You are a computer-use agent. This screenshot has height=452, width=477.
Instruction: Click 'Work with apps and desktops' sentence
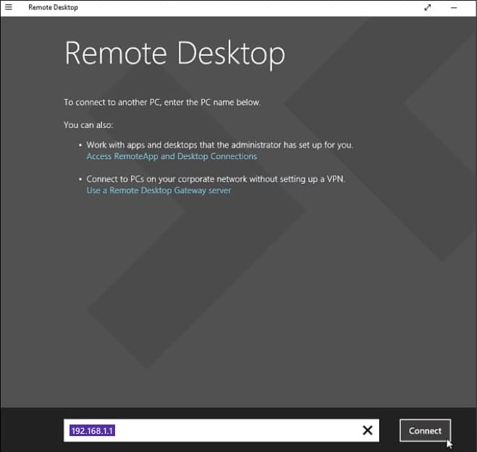click(x=219, y=145)
